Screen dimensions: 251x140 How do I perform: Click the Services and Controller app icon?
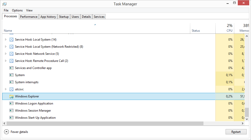coord(11,68)
